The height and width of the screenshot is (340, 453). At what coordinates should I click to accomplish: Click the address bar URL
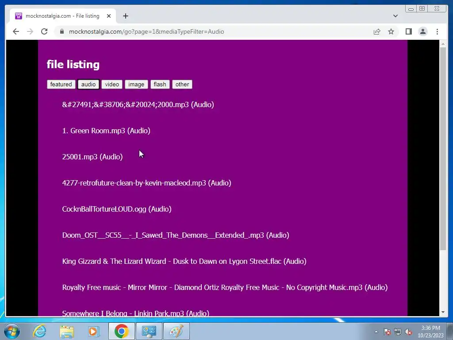tap(146, 31)
